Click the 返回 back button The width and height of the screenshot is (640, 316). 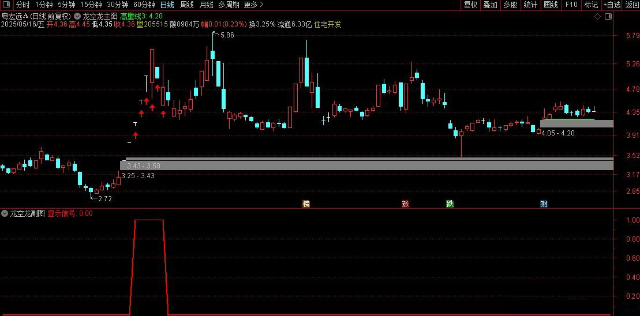click(632, 5)
